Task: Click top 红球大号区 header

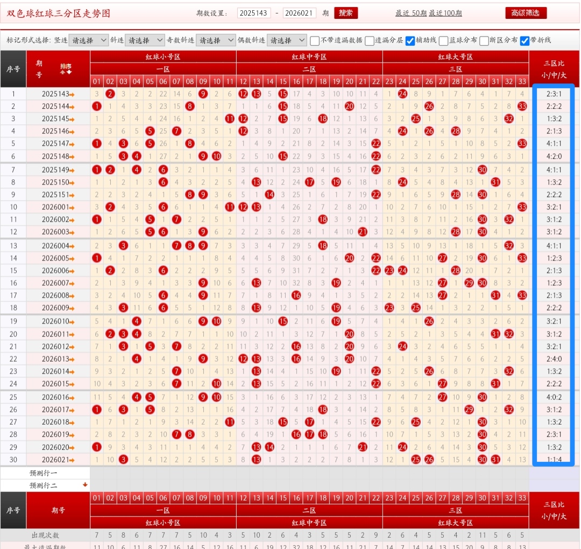Action: (x=456, y=57)
